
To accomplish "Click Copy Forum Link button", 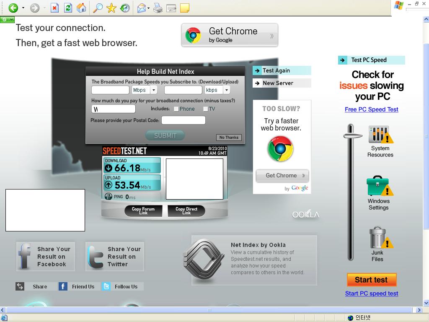I will point(143,210).
